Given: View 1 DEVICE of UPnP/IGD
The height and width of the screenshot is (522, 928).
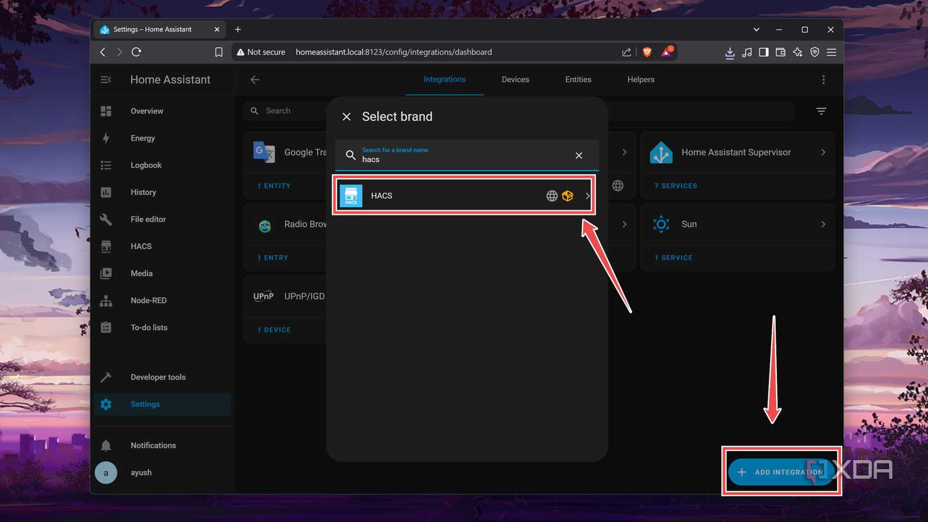Looking at the screenshot, I should 274,330.
